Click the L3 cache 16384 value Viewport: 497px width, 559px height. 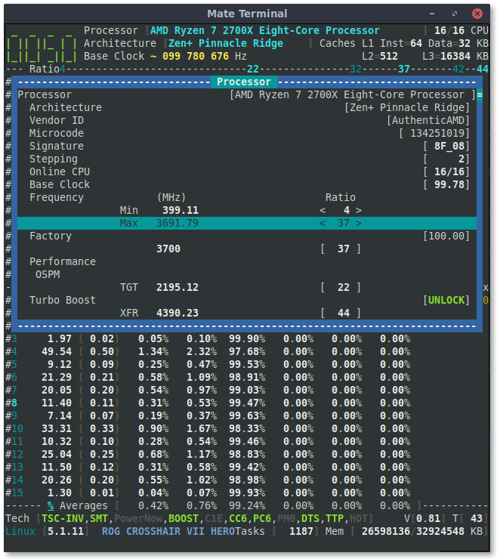(x=455, y=57)
